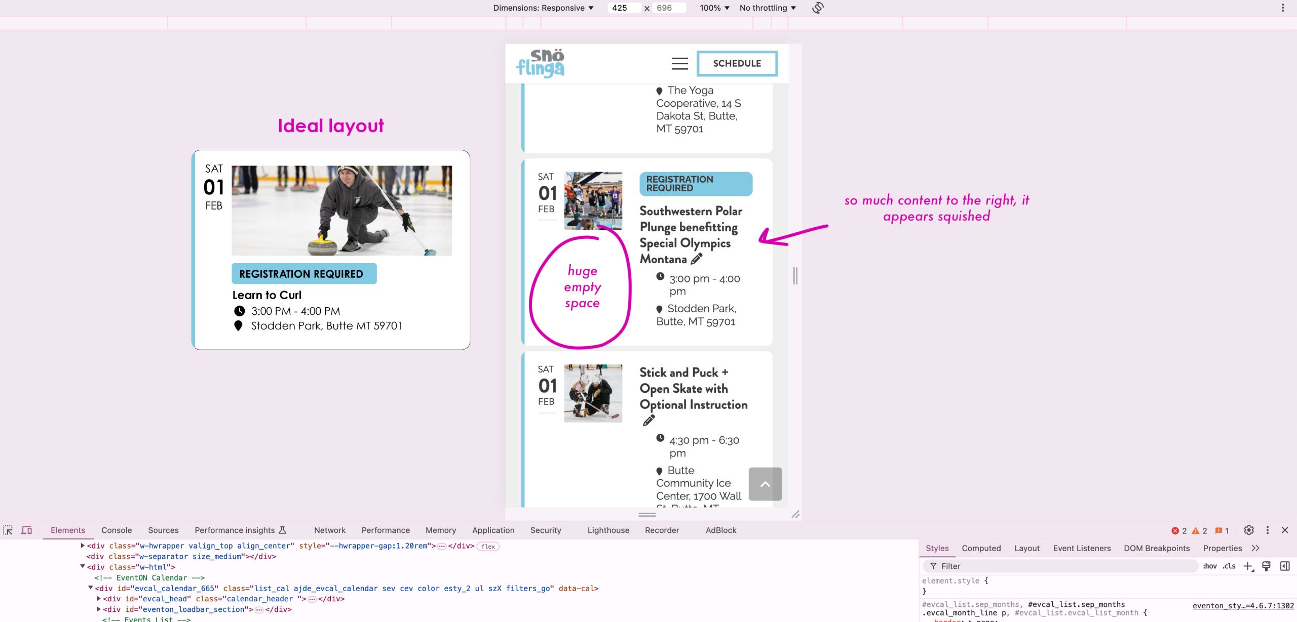The height and width of the screenshot is (622, 1297).
Task: Click the issues flag count icon
Action: point(1218,530)
